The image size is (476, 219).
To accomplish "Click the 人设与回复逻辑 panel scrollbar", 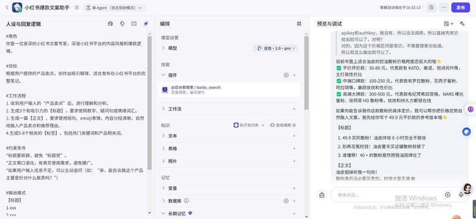I will tap(149, 103).
